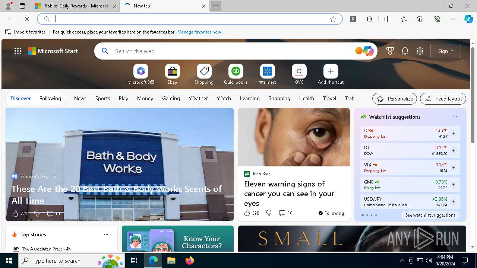Click the Sign in button
Image resolution: width=477 pixels, height=268 pixels.
(x=446, y=51)
